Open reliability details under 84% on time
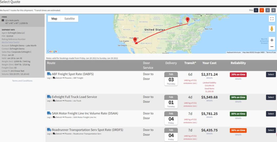 pos(238,102)
